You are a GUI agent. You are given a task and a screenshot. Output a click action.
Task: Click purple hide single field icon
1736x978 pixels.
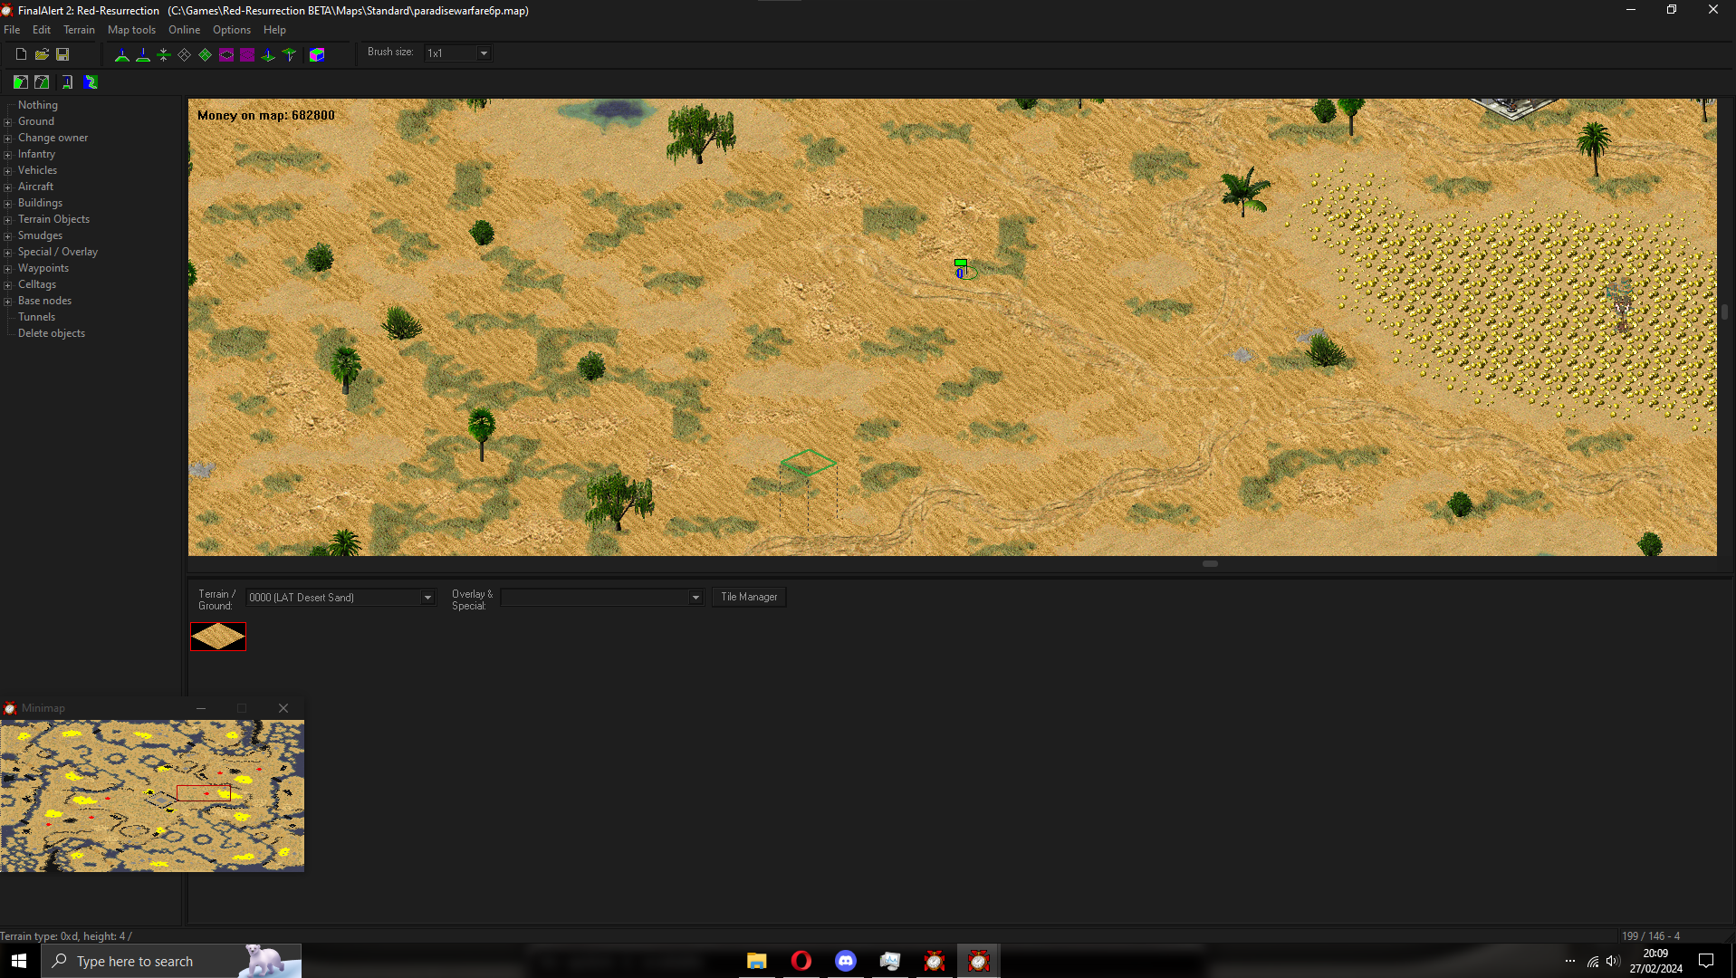(226, 55)
